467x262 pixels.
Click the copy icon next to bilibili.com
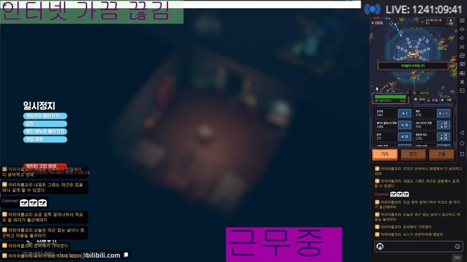pyautogui.click(x=126, y=255)
